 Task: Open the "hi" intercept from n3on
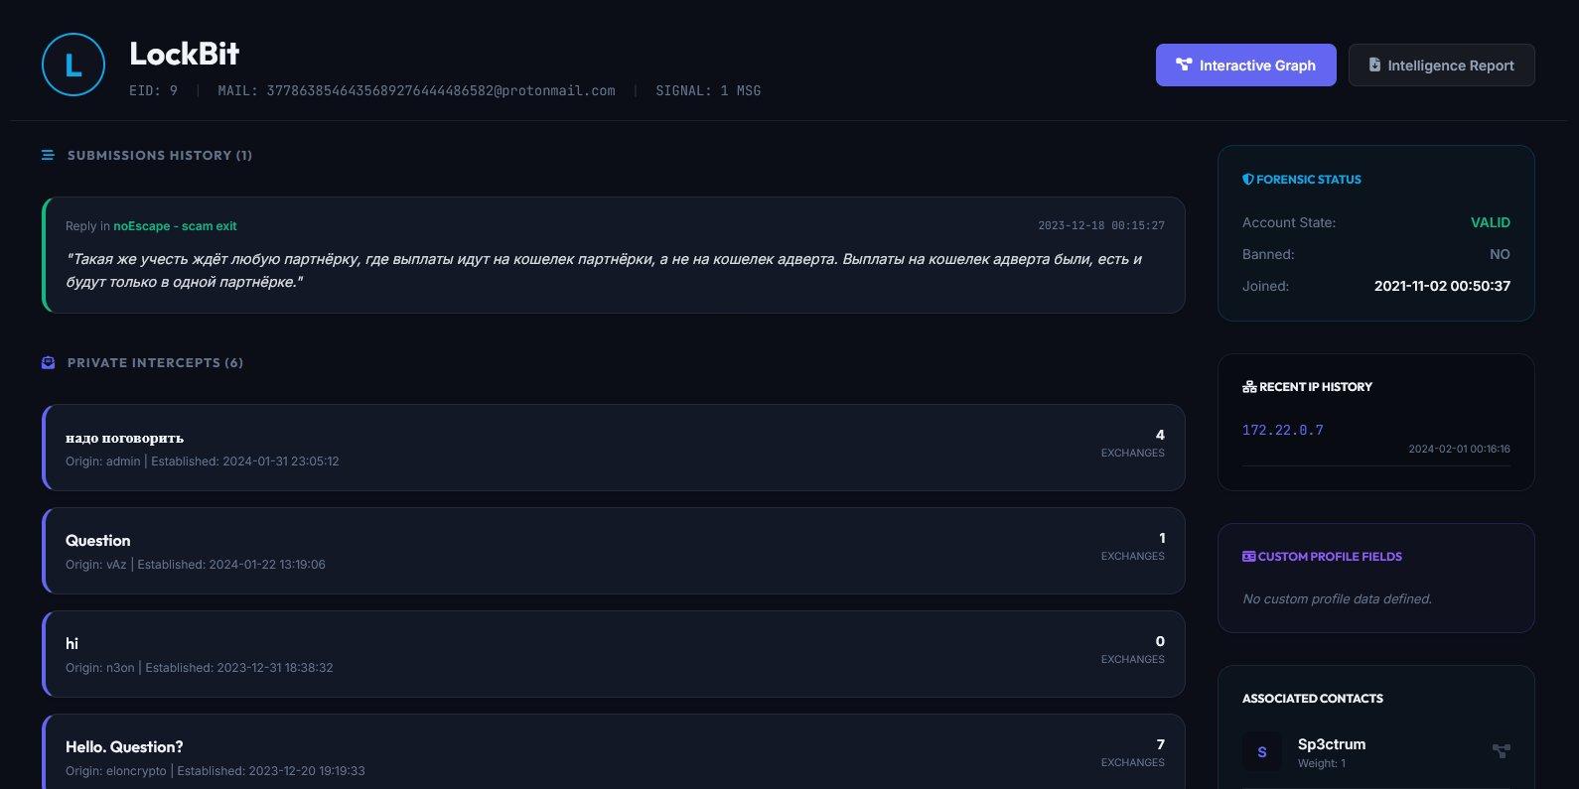(614, 654)
